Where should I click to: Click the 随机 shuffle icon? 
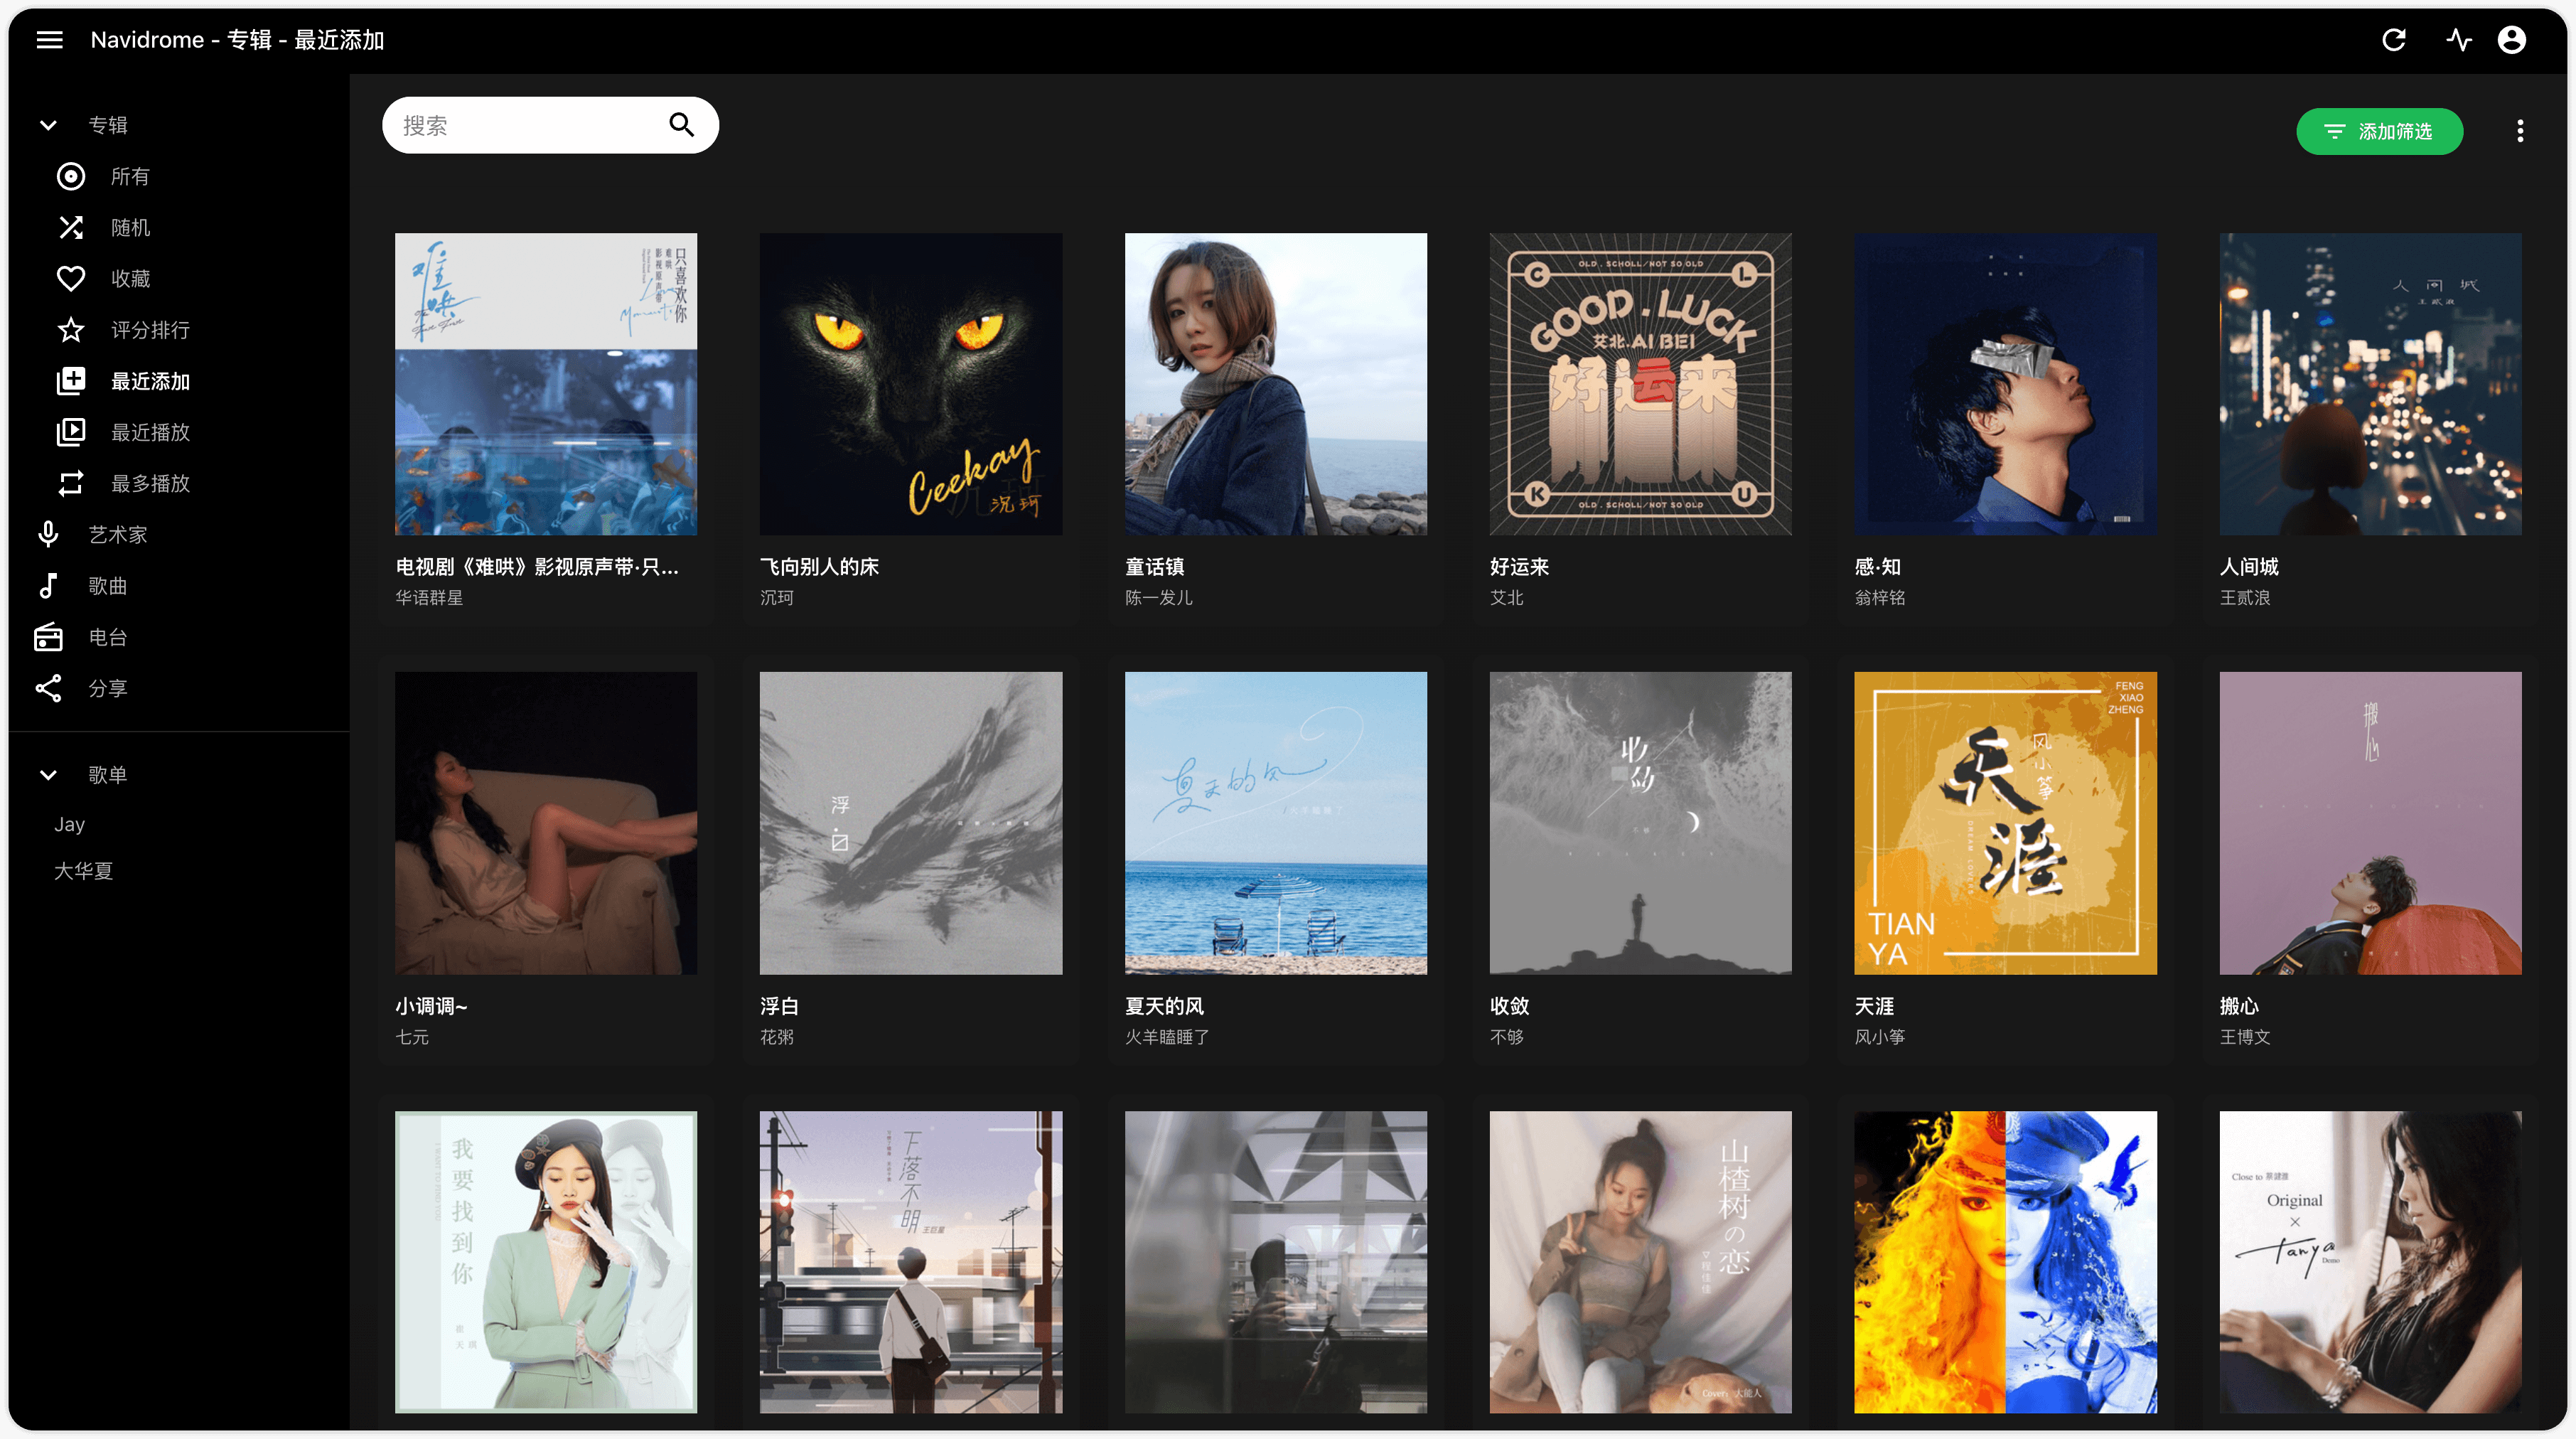(x=71, y=228)
